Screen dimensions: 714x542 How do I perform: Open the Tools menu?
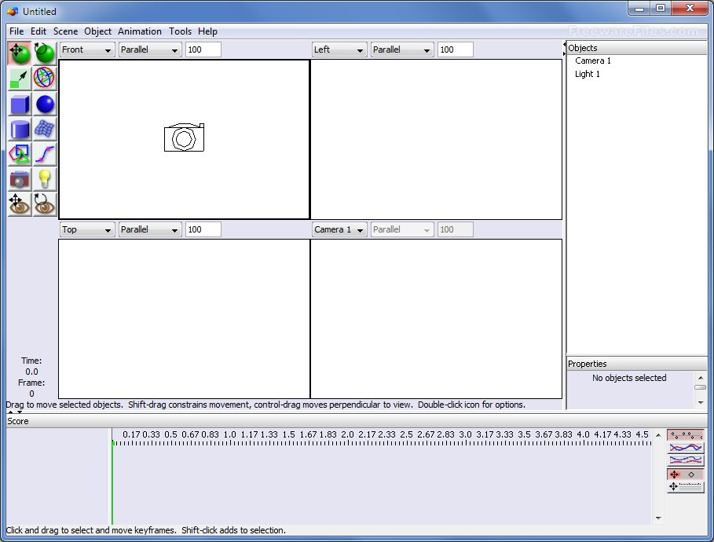(180, 31)
